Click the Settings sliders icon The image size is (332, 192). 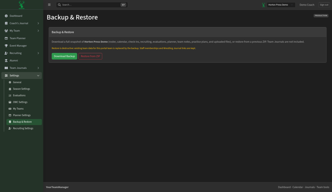(x=6, y=76)
